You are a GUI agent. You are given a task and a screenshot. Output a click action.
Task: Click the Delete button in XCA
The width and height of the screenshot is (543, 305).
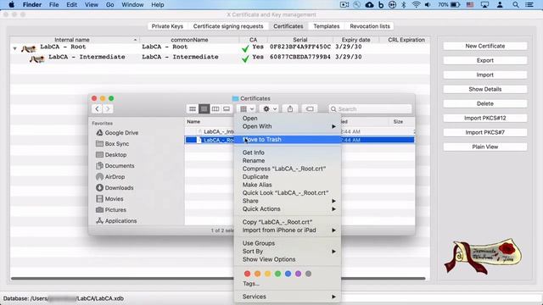[x=484, y=103]
